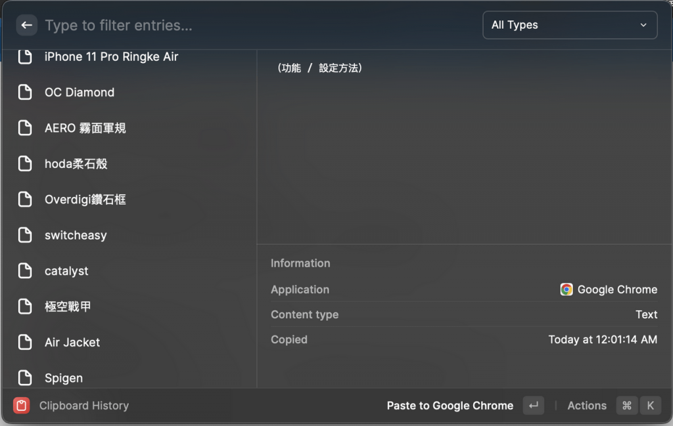Click the back arrow button
Image resolution: width=673 pixels, height=426 pixels.
coord(26,26)
